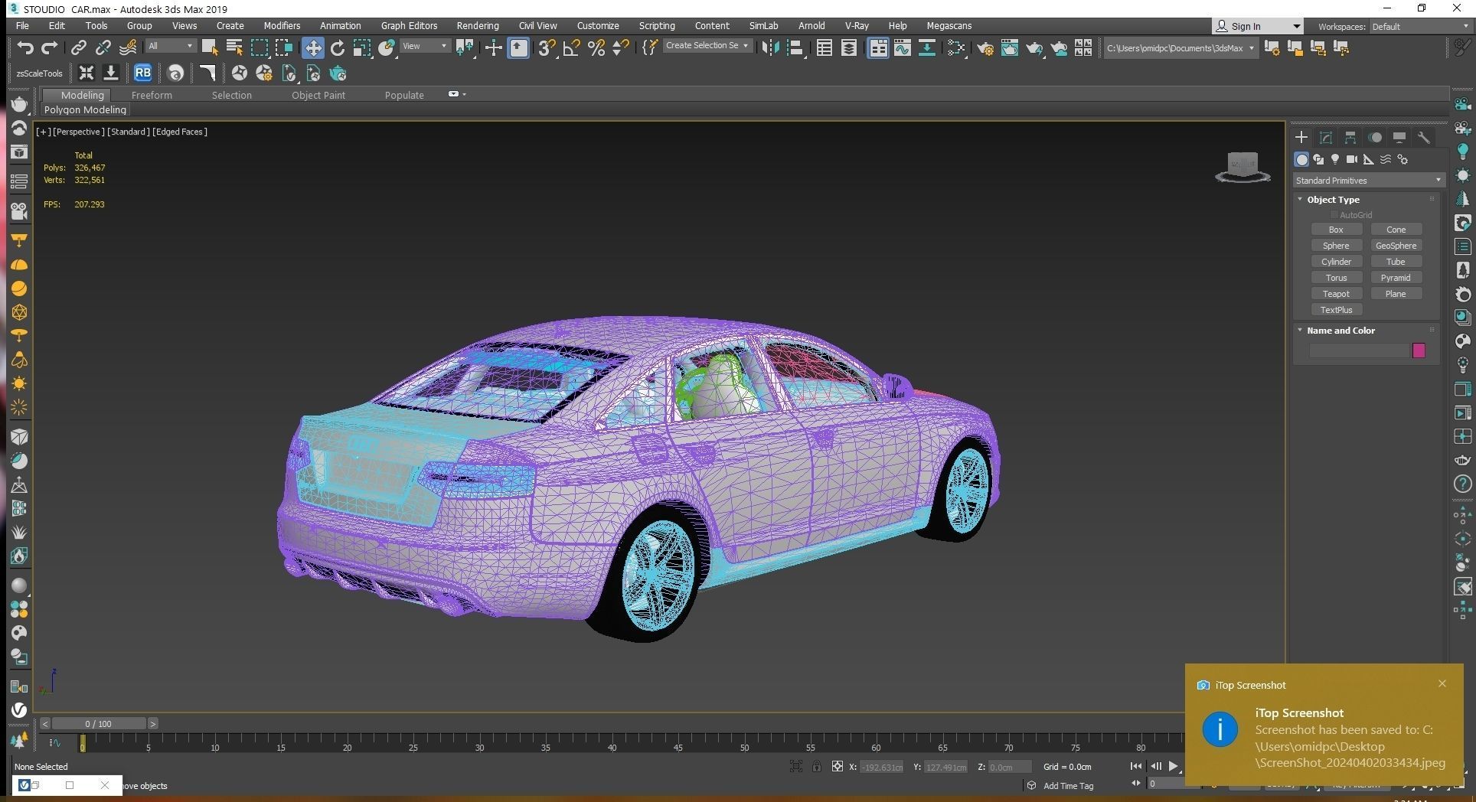Image resolution: width=1476 pixels, height=802 pixels.
Task: Switch to the Object Paint ribbon tab
Action: click(x=318, y=95)
